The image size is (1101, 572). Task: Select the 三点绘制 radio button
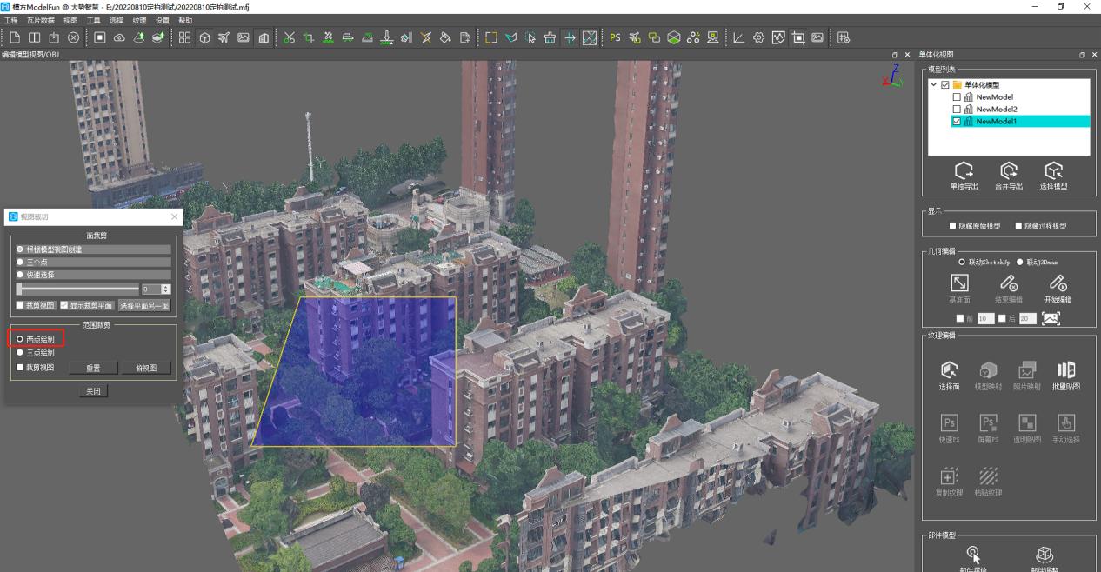pyautogui.click(x=20, y=353)
